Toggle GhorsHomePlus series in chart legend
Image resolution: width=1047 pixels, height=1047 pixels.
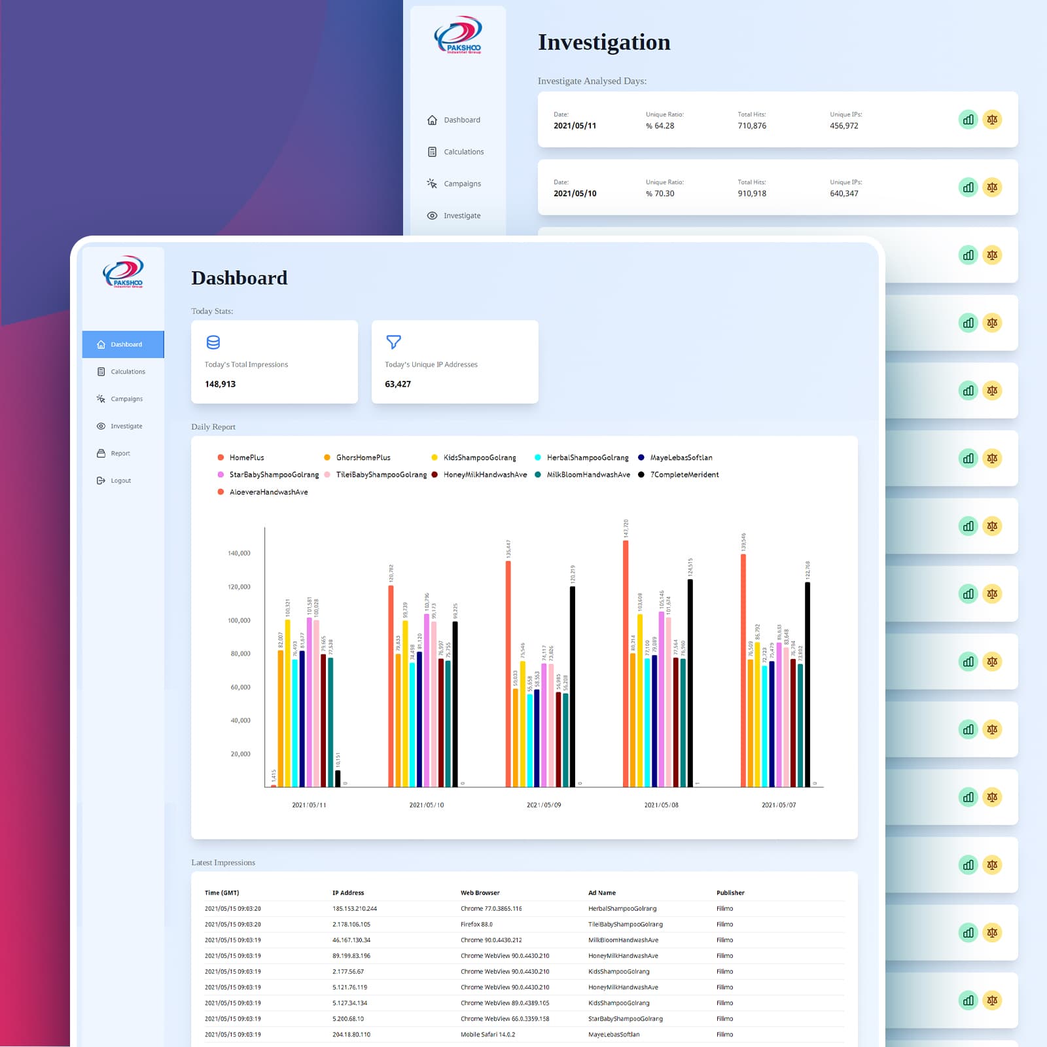pos(357,457)
